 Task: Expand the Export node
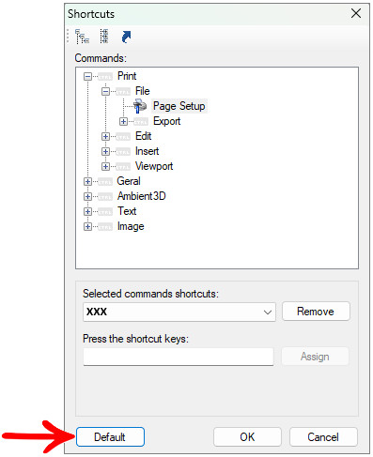(123, 121)
